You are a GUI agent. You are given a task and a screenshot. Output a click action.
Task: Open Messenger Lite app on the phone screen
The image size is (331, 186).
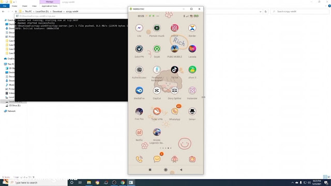(x=139, y=28)
